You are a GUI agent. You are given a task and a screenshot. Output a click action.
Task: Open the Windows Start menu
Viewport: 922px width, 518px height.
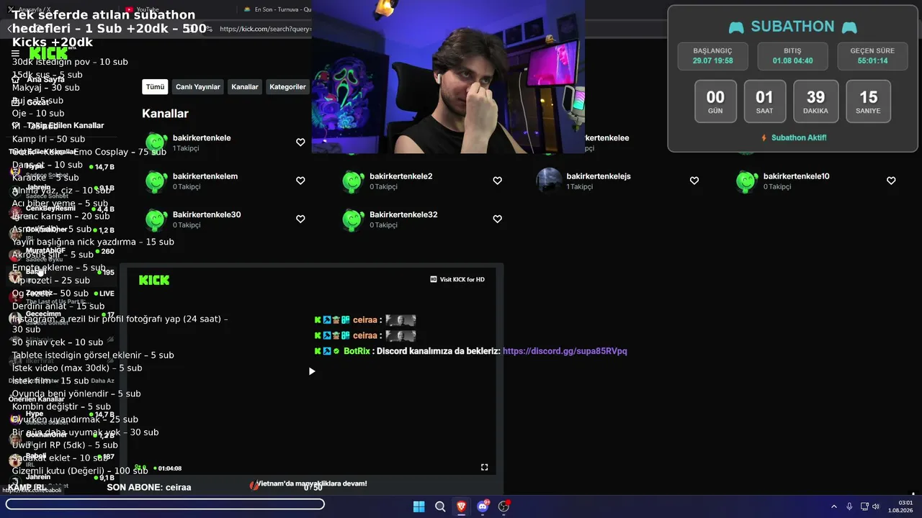click(419, 506)
